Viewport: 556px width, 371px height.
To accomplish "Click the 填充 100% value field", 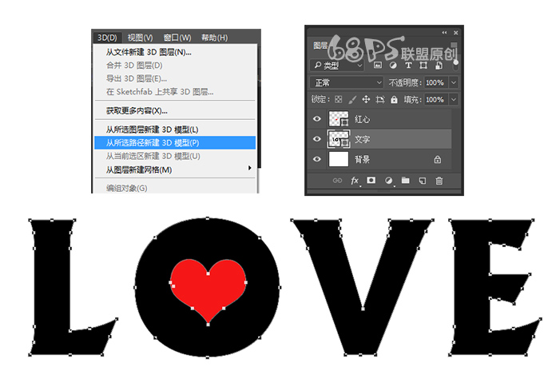I will [x=436, y=99].
